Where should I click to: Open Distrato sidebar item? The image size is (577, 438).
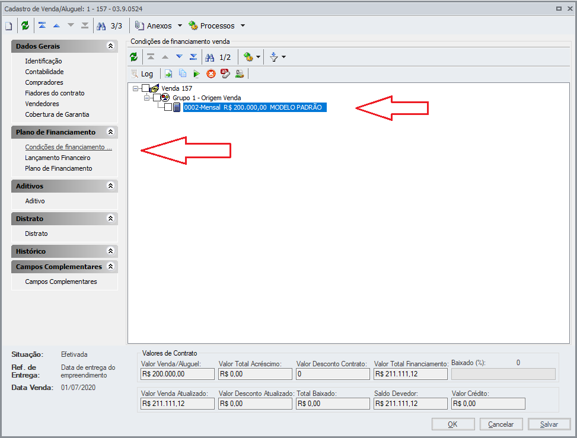coord(36,234)
